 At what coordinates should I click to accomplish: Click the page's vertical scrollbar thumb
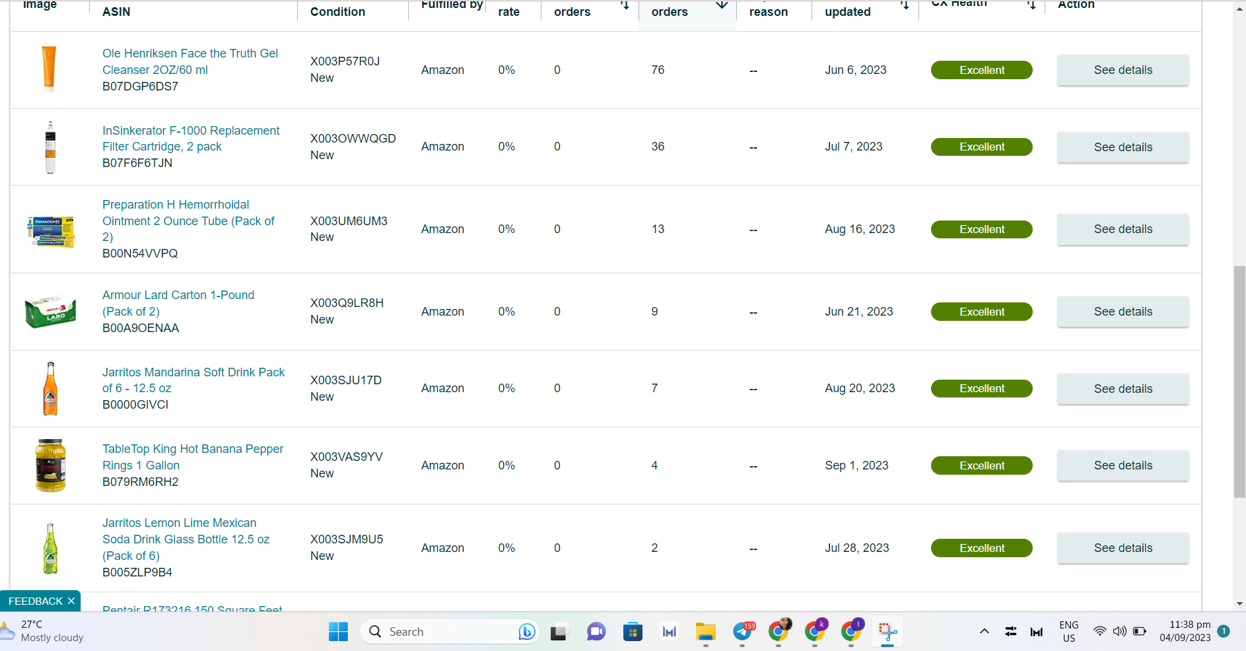click(1239, 382)
